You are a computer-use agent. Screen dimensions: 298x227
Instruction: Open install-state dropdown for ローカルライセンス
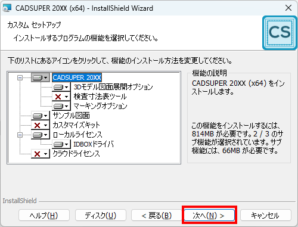click(41, 135)
